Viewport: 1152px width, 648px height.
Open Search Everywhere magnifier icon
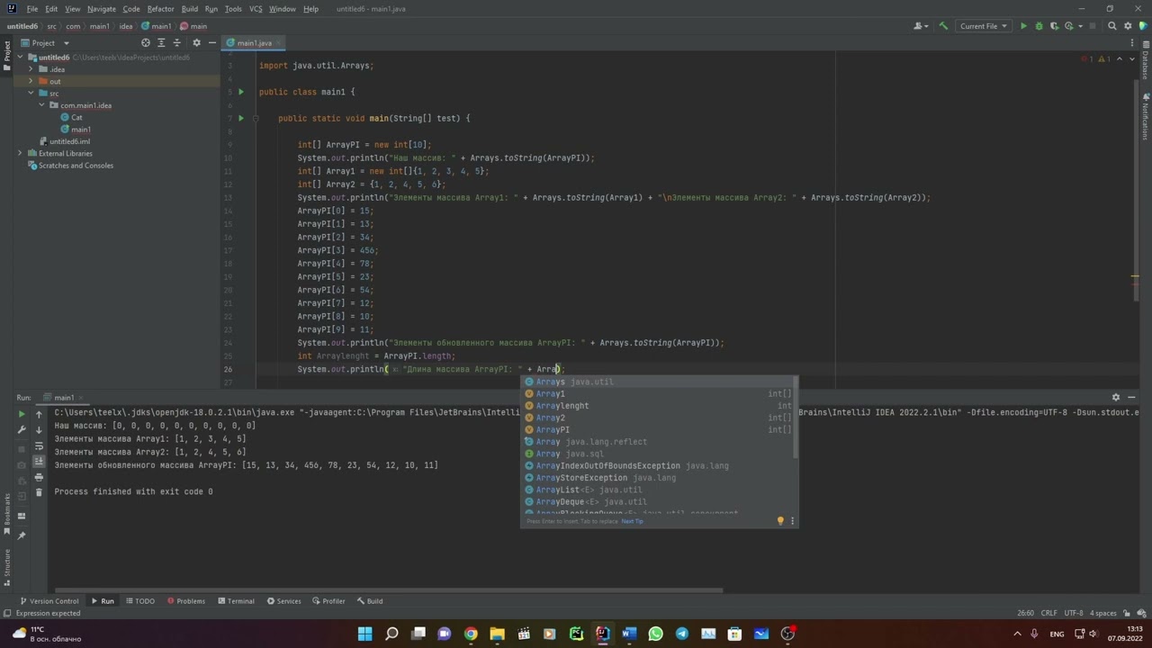1112,26
